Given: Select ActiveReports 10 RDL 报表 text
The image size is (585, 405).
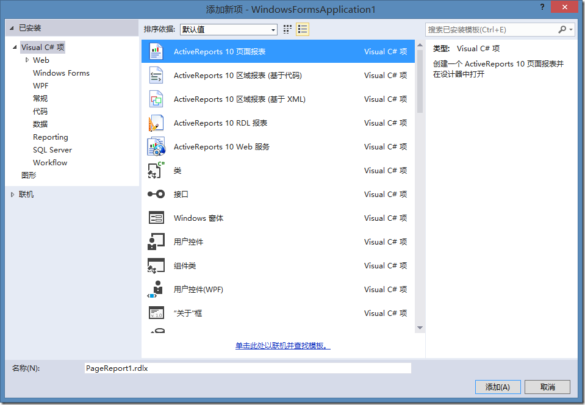Looking at the screenshot, I should (x=220, y=123).
